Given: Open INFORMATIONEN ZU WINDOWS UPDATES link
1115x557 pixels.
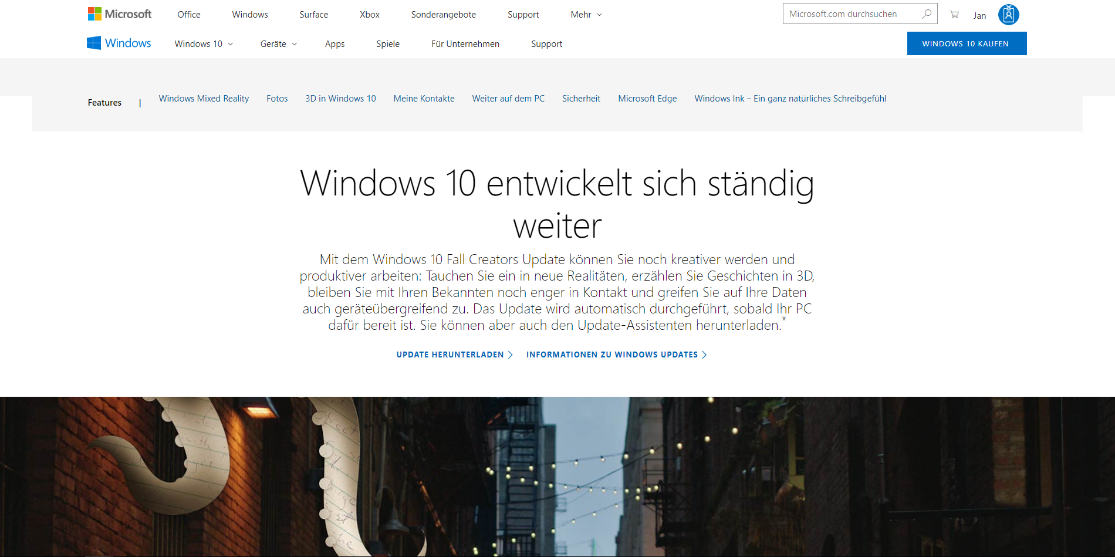Looking at the screenshot, I should point(617,355).
